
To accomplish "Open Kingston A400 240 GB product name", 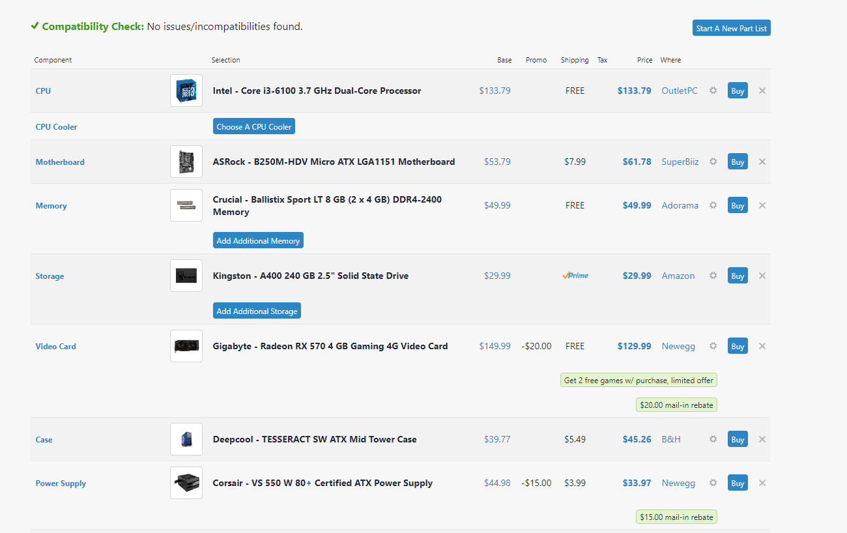I will 311,276.
